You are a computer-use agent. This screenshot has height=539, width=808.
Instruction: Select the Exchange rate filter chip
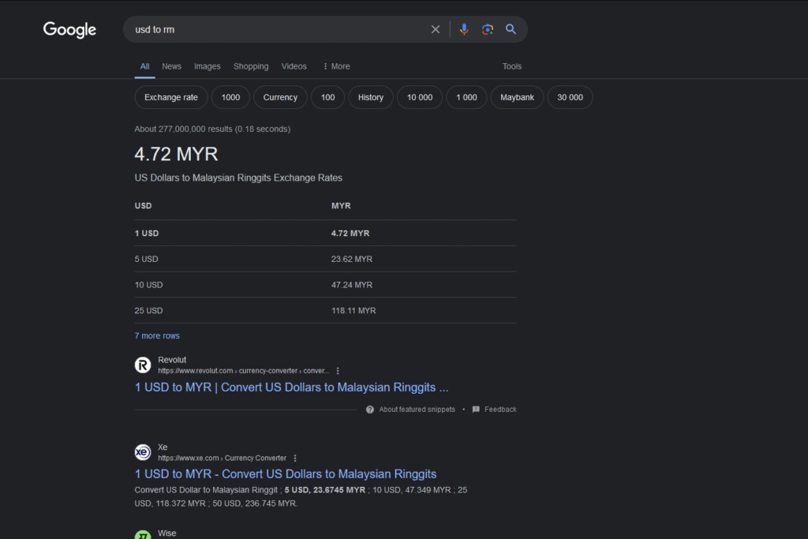(x=170, y=97)
